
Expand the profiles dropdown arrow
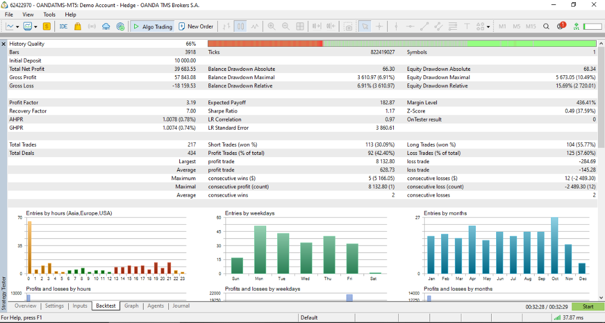tap(36, 27)
